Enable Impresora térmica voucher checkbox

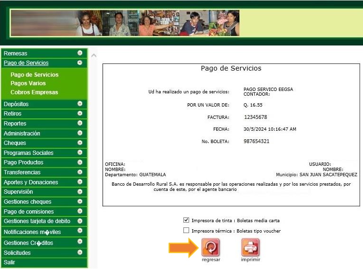click(x=186, y=231)
